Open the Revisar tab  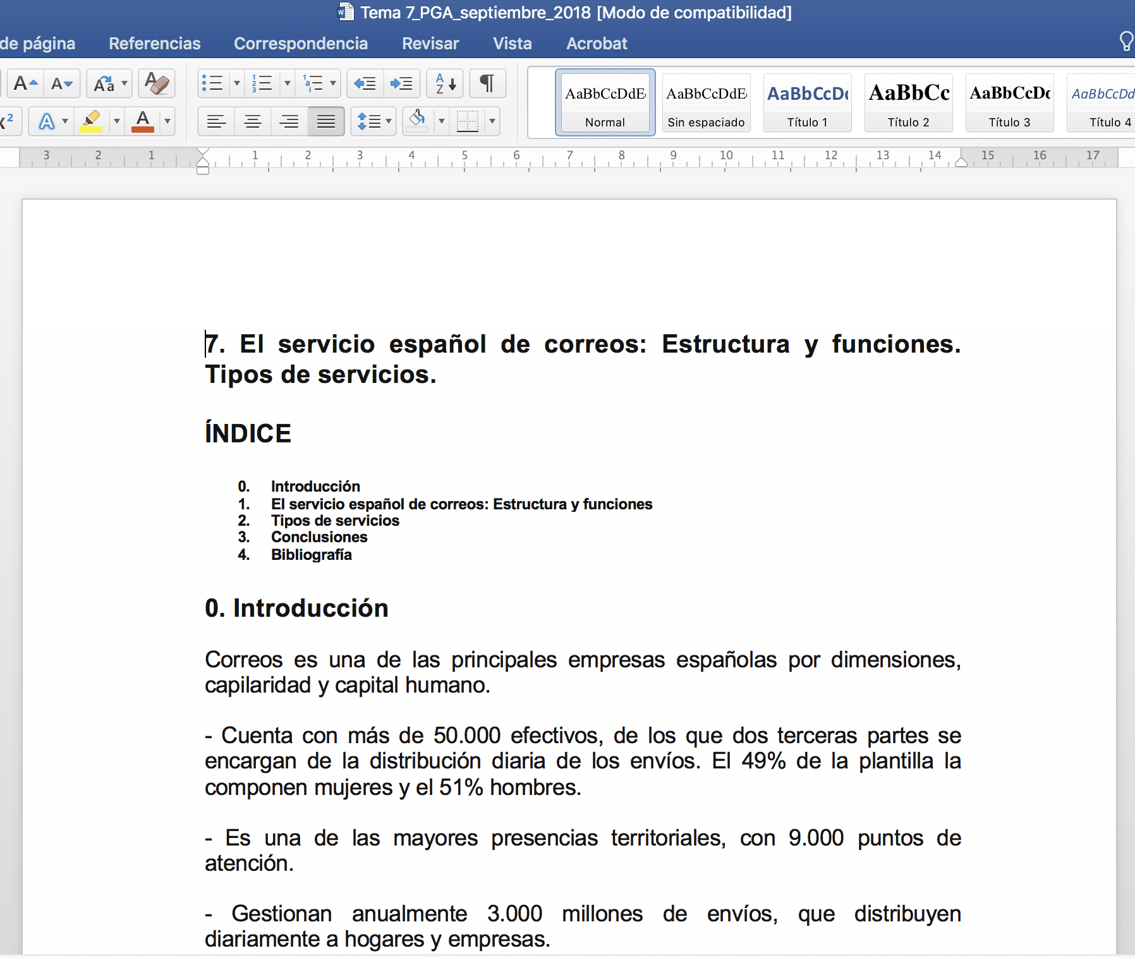[x=430, y=43]
